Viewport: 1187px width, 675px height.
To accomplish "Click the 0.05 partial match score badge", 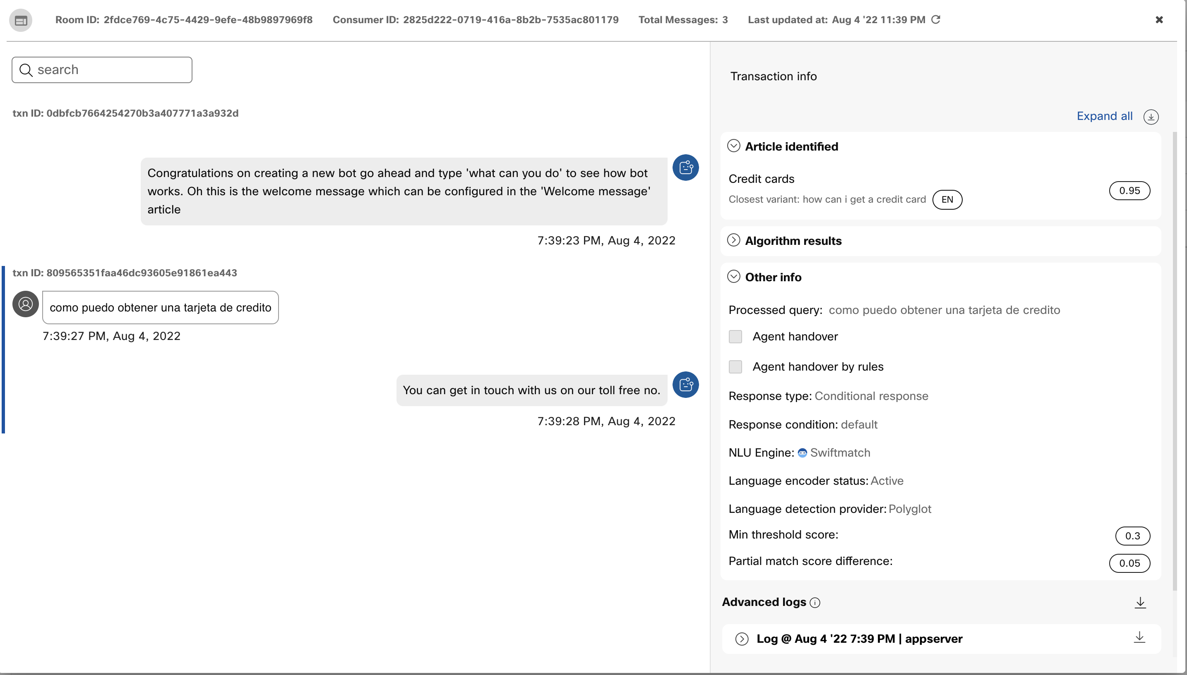I will tap(1129, 563).
